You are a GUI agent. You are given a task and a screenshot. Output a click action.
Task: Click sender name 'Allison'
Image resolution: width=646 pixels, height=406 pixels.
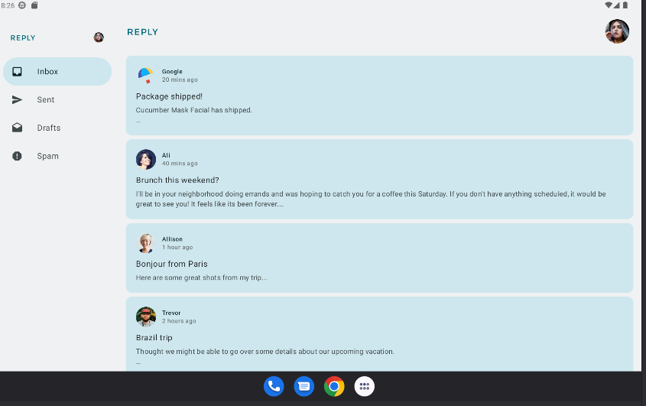coord(172,239)
